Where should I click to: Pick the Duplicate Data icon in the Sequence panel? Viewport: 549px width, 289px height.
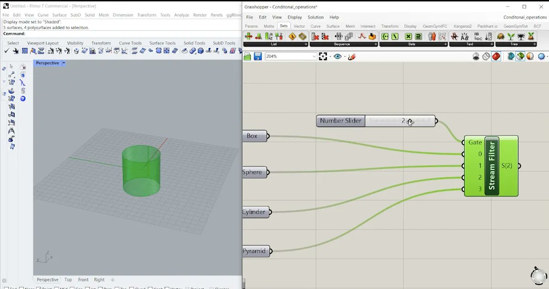(349, 36)
